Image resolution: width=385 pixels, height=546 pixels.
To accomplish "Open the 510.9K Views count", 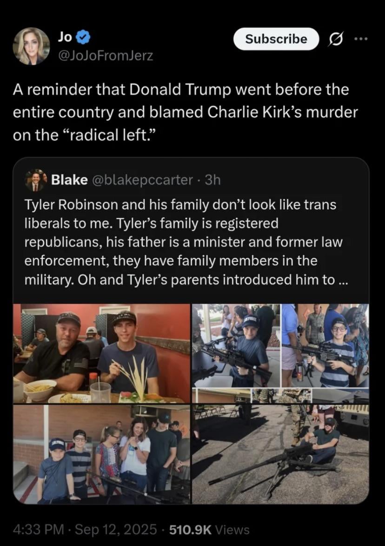I will (209, 530).
